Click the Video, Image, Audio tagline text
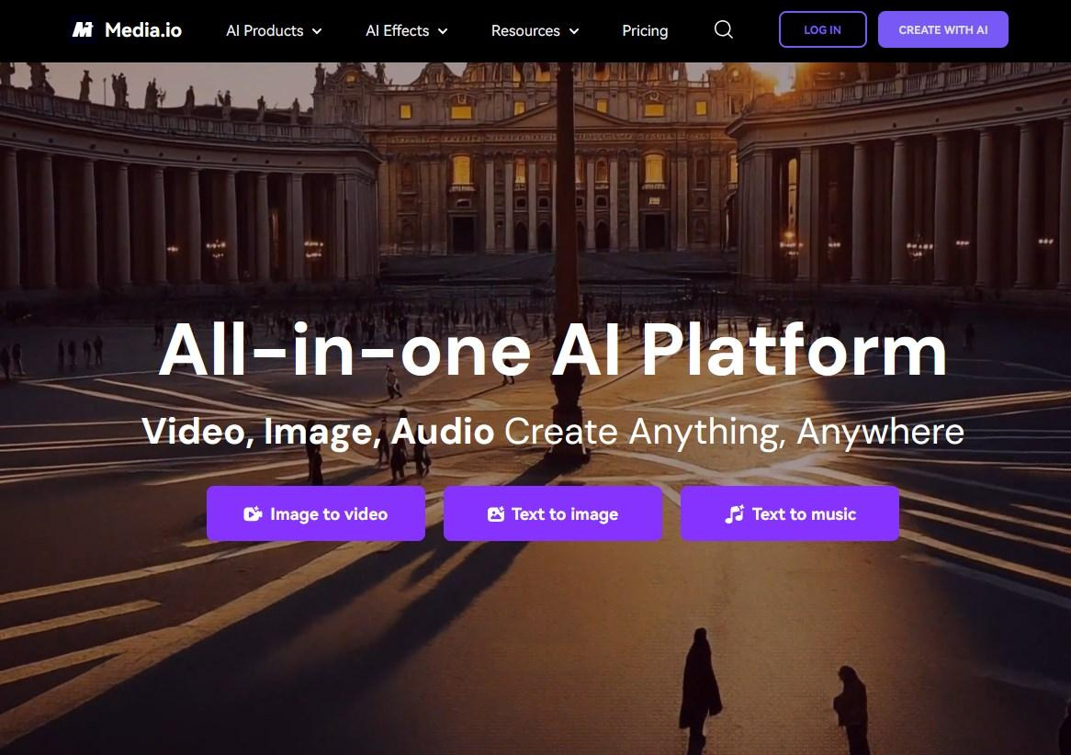Viewport: 1071px width, 755px height. pyautogui.click(x=318, y=431)
